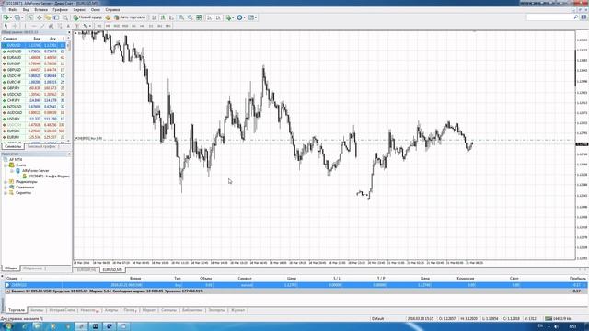Open the Вставка menu
The height and width of the screenshot is (331, 589).
click(40, 10)
